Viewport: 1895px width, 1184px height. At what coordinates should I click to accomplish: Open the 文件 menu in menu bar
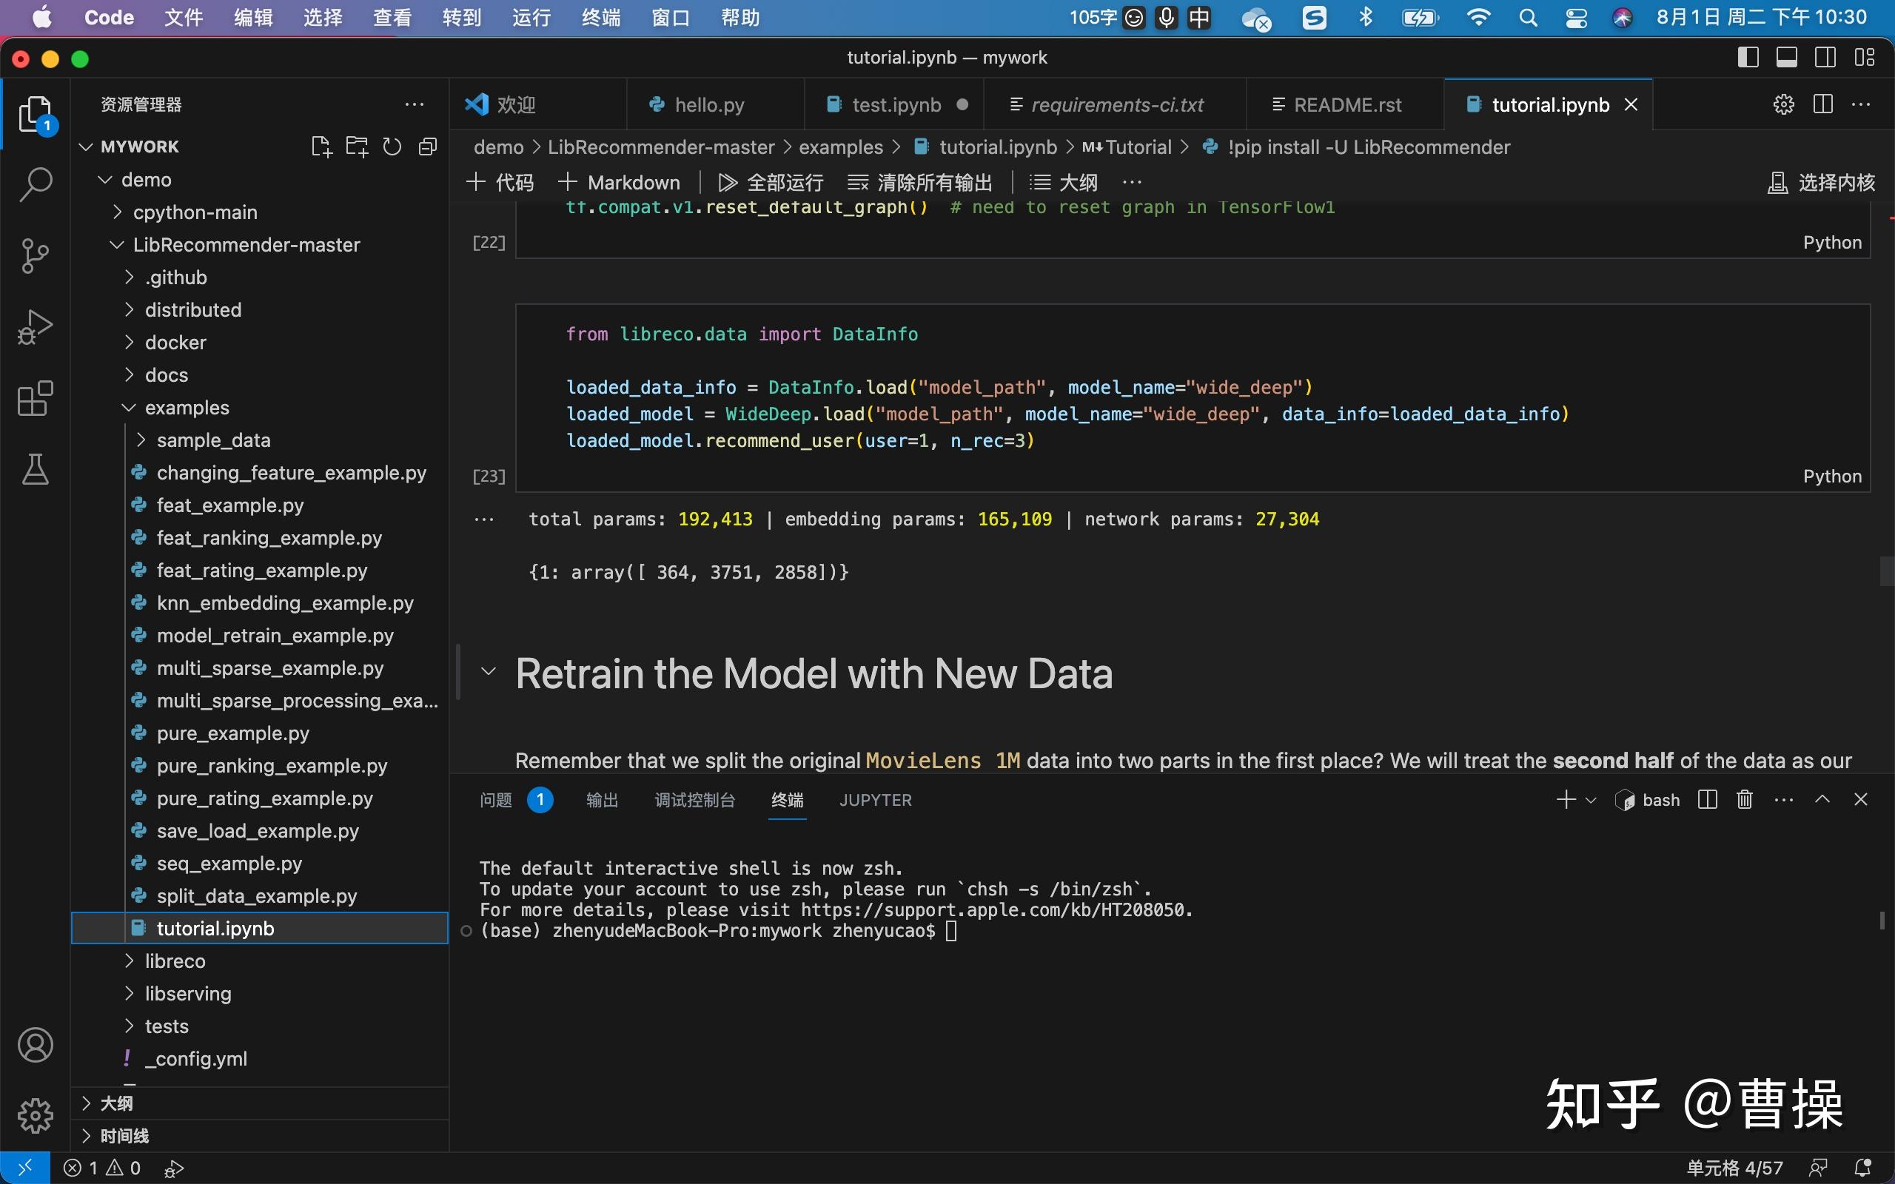coord(184,17)
